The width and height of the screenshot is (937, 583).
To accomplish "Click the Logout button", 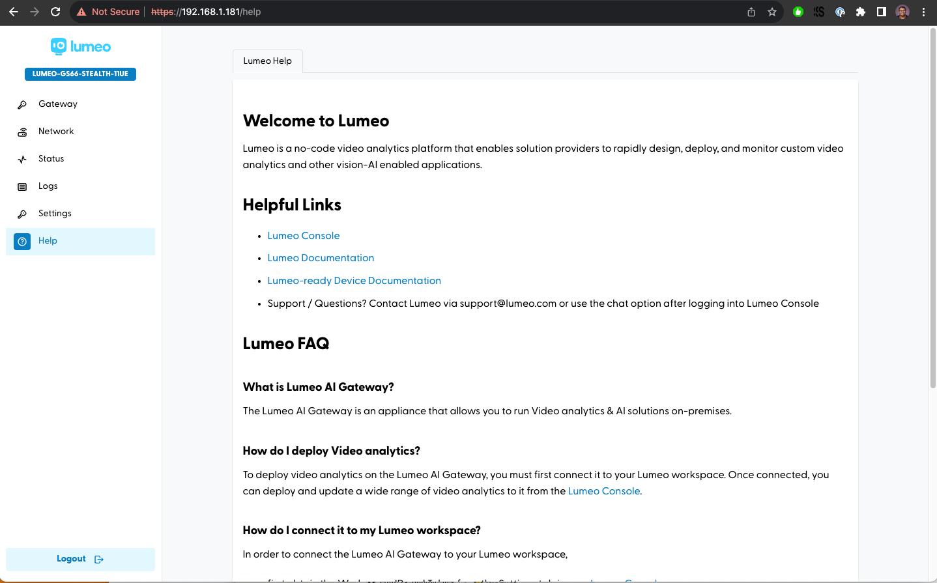I will click(80, 559).
